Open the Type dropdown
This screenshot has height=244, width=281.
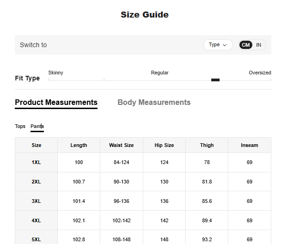pos(218,45)
